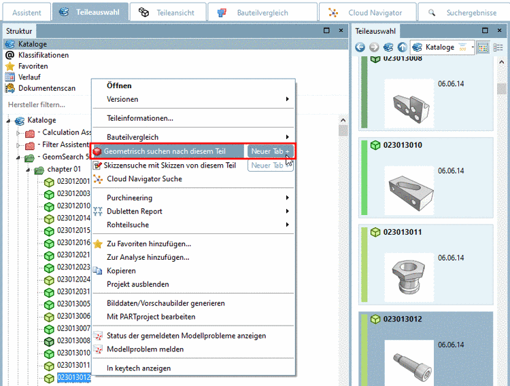The image size is (510, 386).
Task: Choose Status der gemeldeten Modellprobleme anzeigen
Action: (186, 336)
